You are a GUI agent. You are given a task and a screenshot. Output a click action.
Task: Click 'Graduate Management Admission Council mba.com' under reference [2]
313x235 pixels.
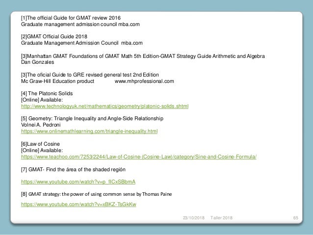click(82, 43)
